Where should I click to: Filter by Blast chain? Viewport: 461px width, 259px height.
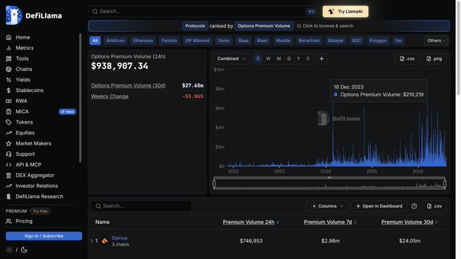coord(262,41)
